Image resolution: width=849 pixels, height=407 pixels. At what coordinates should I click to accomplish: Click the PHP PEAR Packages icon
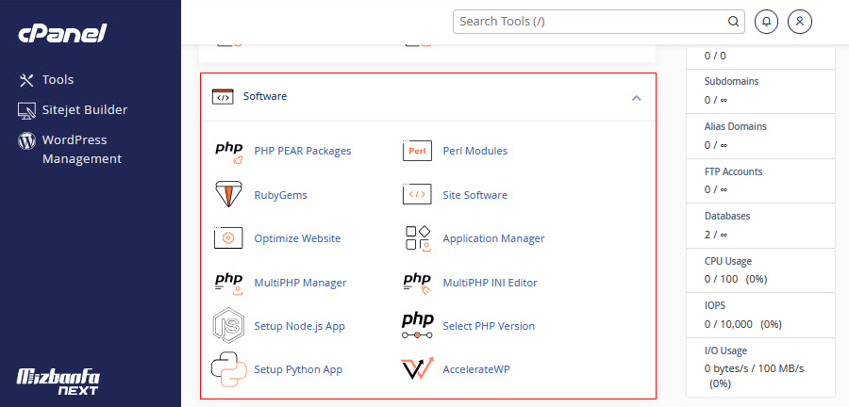229,152
